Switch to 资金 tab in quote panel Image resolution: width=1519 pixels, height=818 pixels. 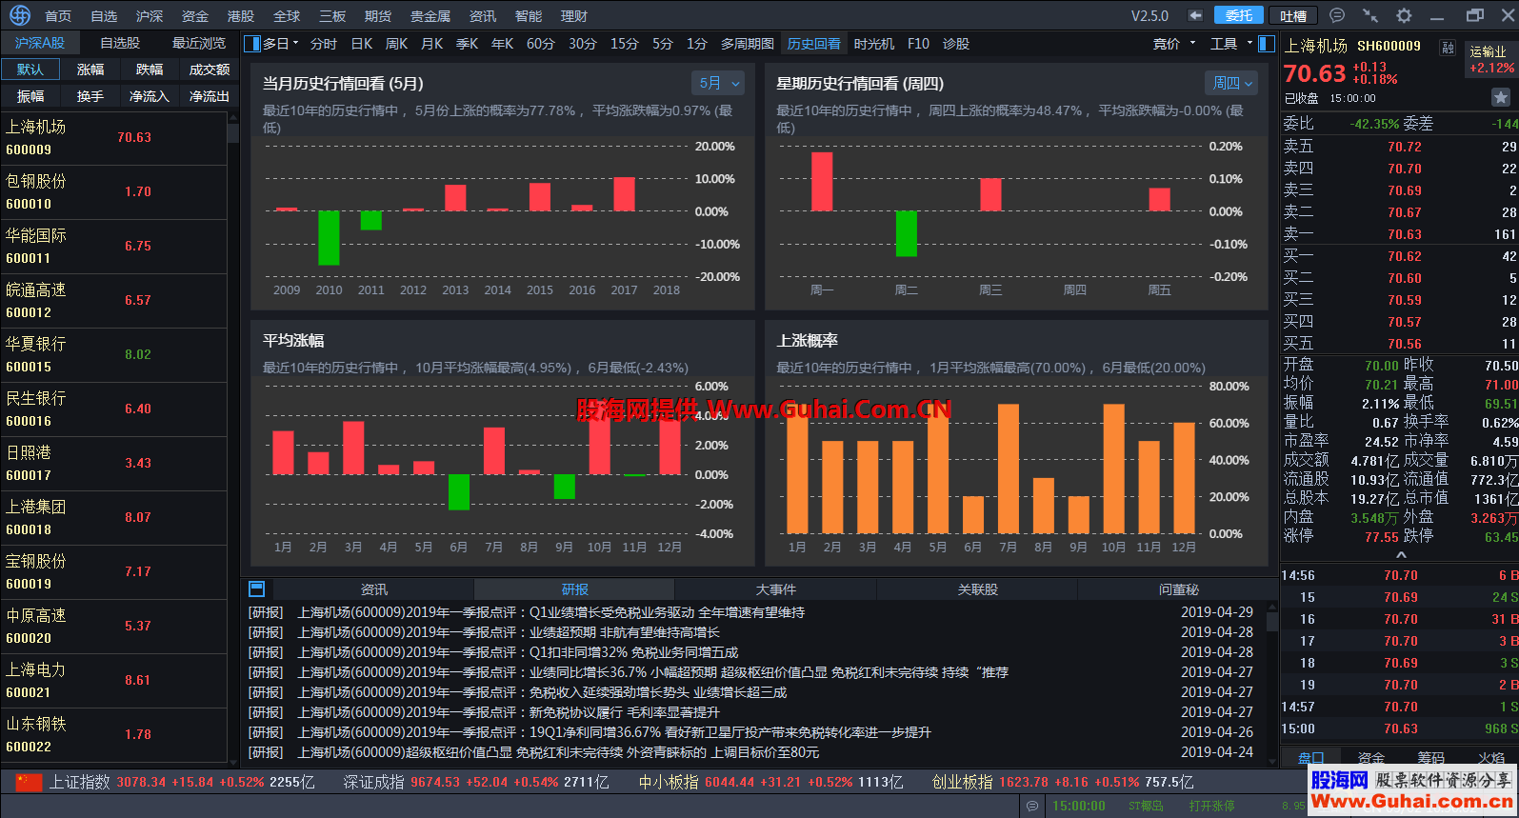coord(1371,758)
